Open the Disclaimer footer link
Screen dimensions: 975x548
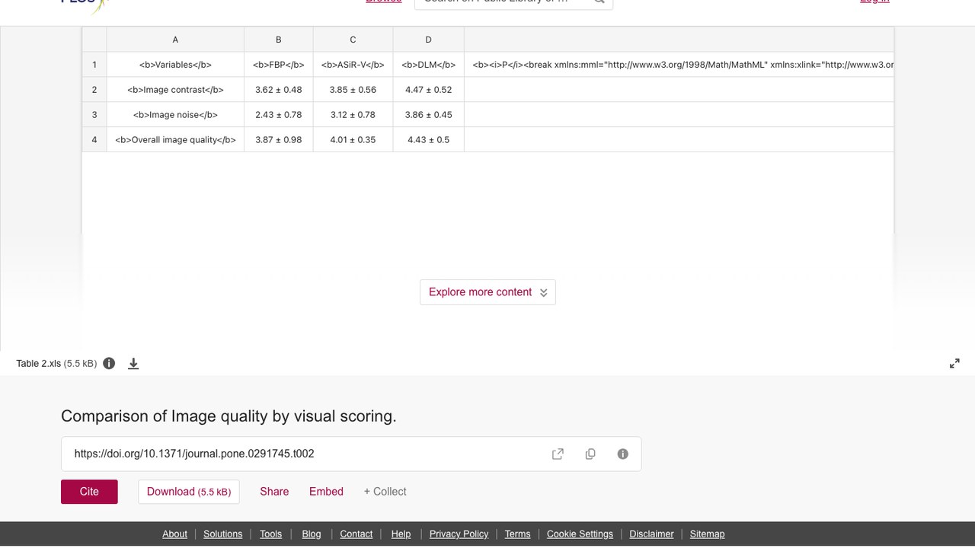[x=651, y=534]
